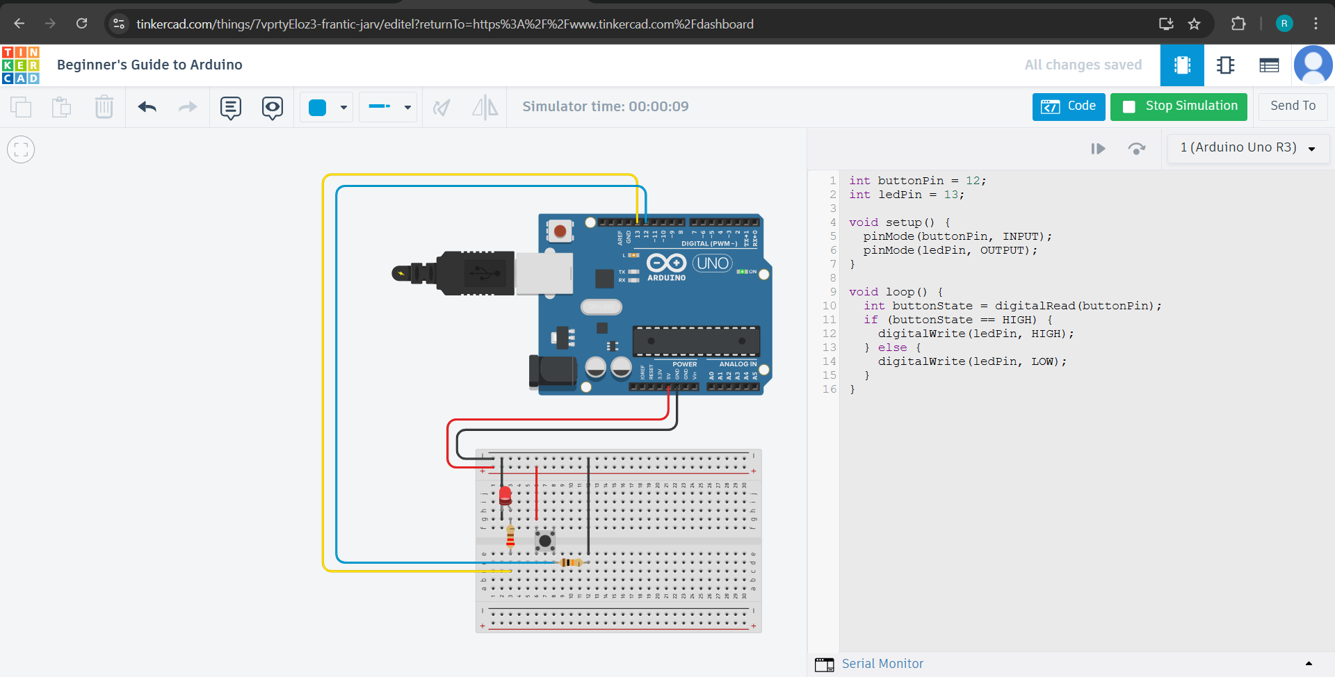The width and height of the screenshot is (1335, 677).
Task: Click the blue wire color swatch
Action: 318,107
